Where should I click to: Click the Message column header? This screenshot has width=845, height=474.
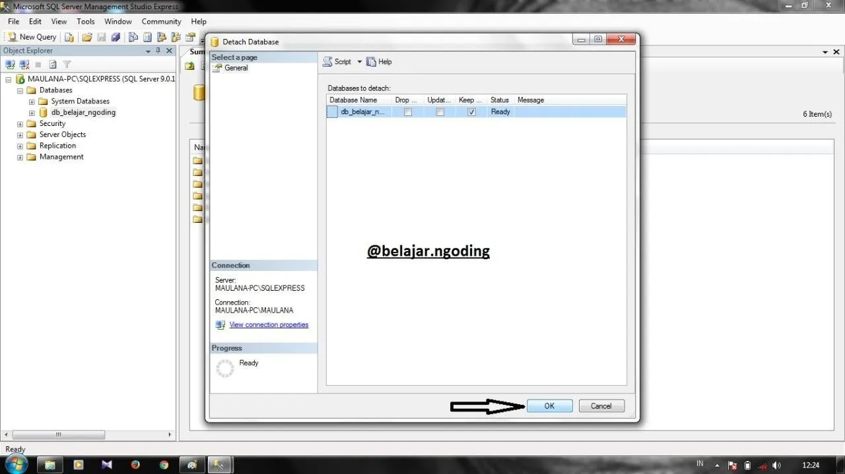click(x=570, y=100)
